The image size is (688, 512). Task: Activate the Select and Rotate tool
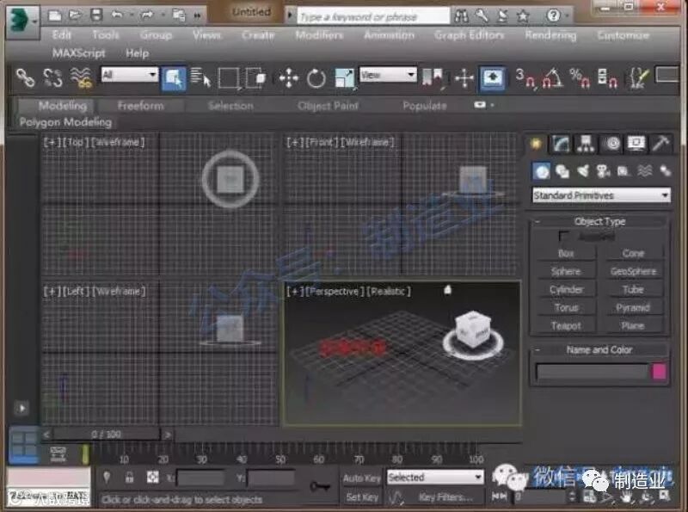[x=316, y=78]
